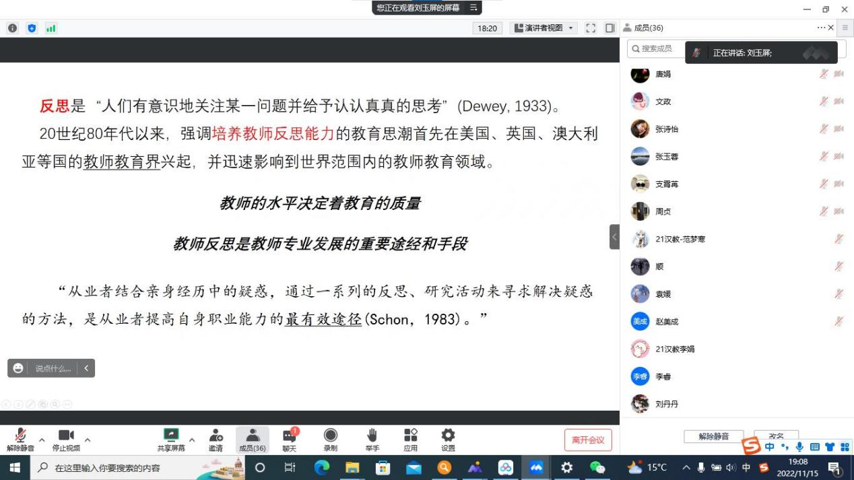The height and width of the screenshot is (480, 854).
Task: Open the Apps (应用) icon
Action: [410, 440]
